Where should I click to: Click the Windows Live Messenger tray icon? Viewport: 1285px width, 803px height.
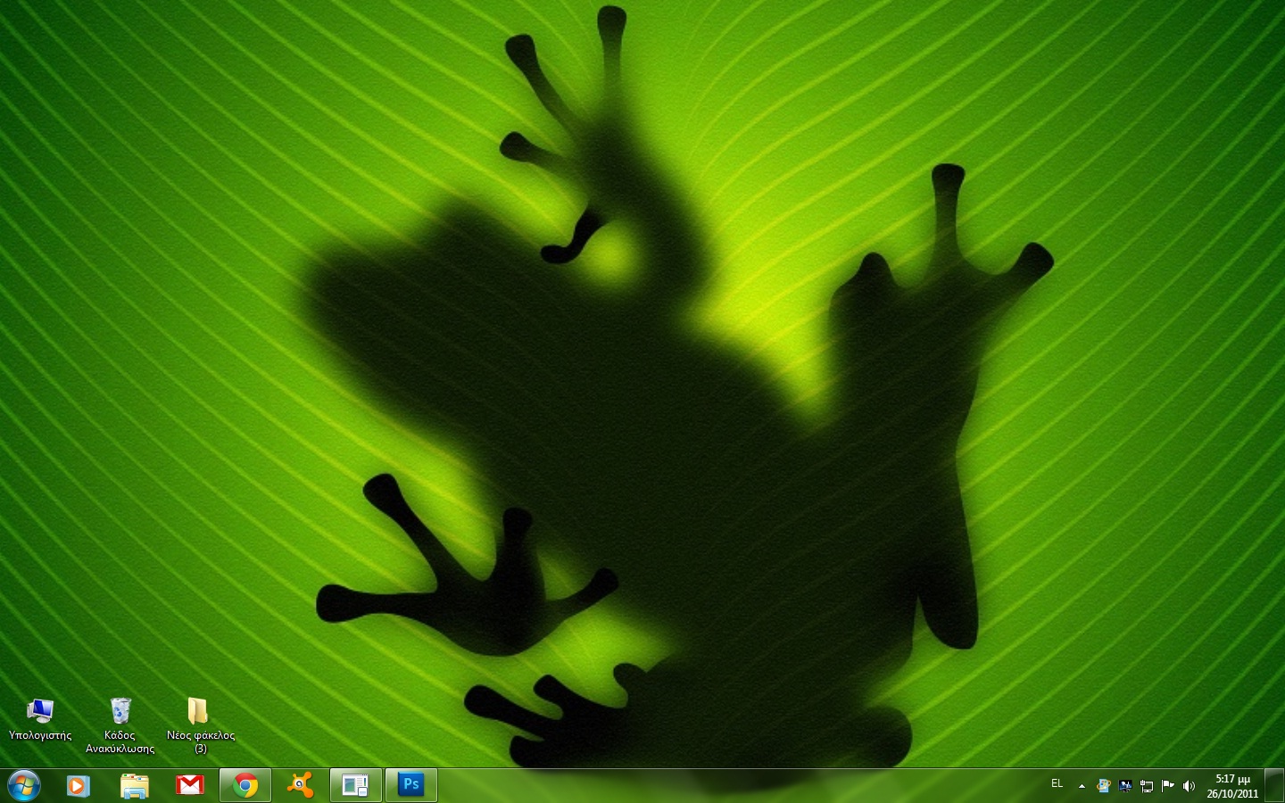(1104, 786)
